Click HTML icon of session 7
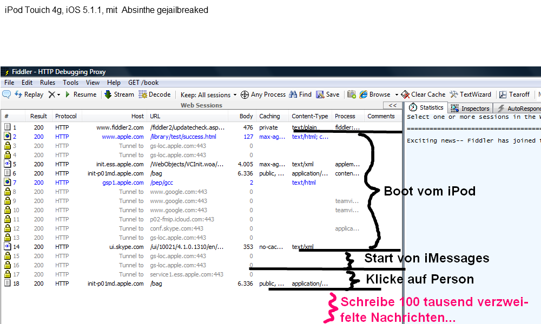Screen dimensions: 541x324 pyautogui.click(x=7, y=183)
